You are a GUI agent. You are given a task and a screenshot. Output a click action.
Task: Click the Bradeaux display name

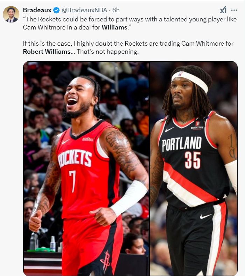pyautogui.click(x=37, y=10)
